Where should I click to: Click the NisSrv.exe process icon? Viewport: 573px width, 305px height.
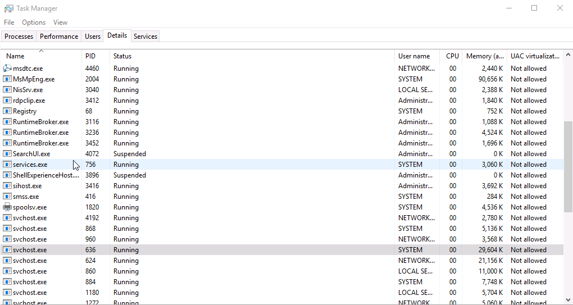coord(7,89)
